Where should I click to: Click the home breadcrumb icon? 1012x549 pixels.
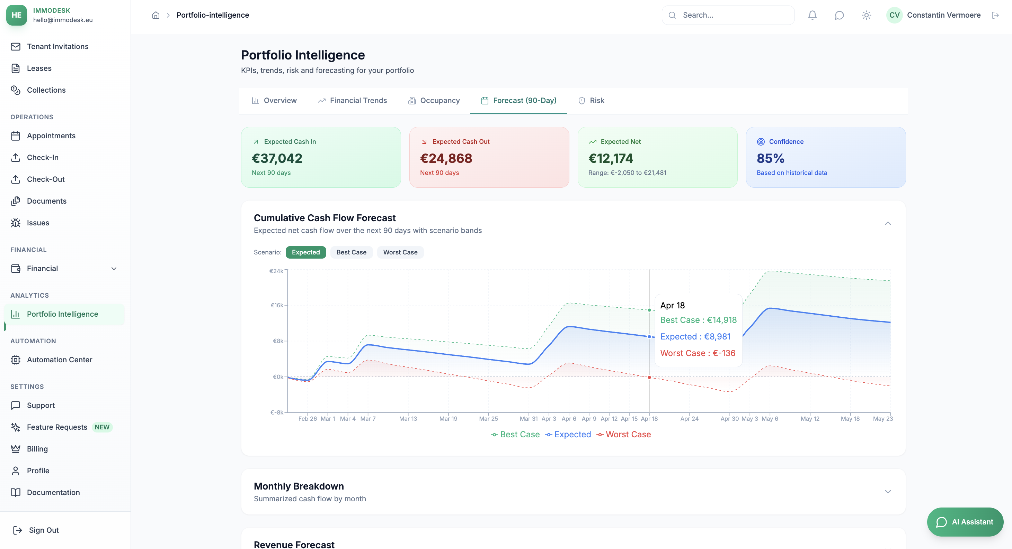pyautogui.click(x=156, y=15)
